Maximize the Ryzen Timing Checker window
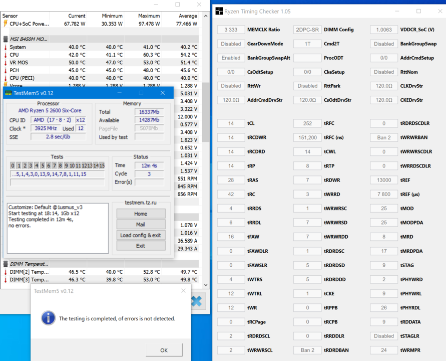Image resolution: width=446 pixels, height=361 pixels. (418, 11)
